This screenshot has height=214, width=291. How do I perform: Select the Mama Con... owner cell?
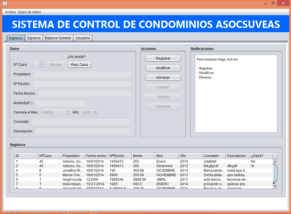pyautogui.click(x=73, y=175)
